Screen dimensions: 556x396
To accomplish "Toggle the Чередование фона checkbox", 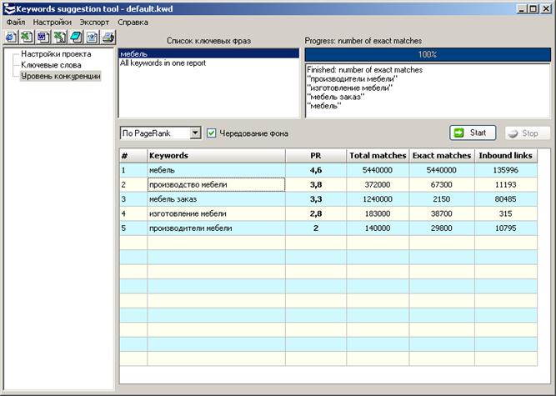I will coord(212,133).
